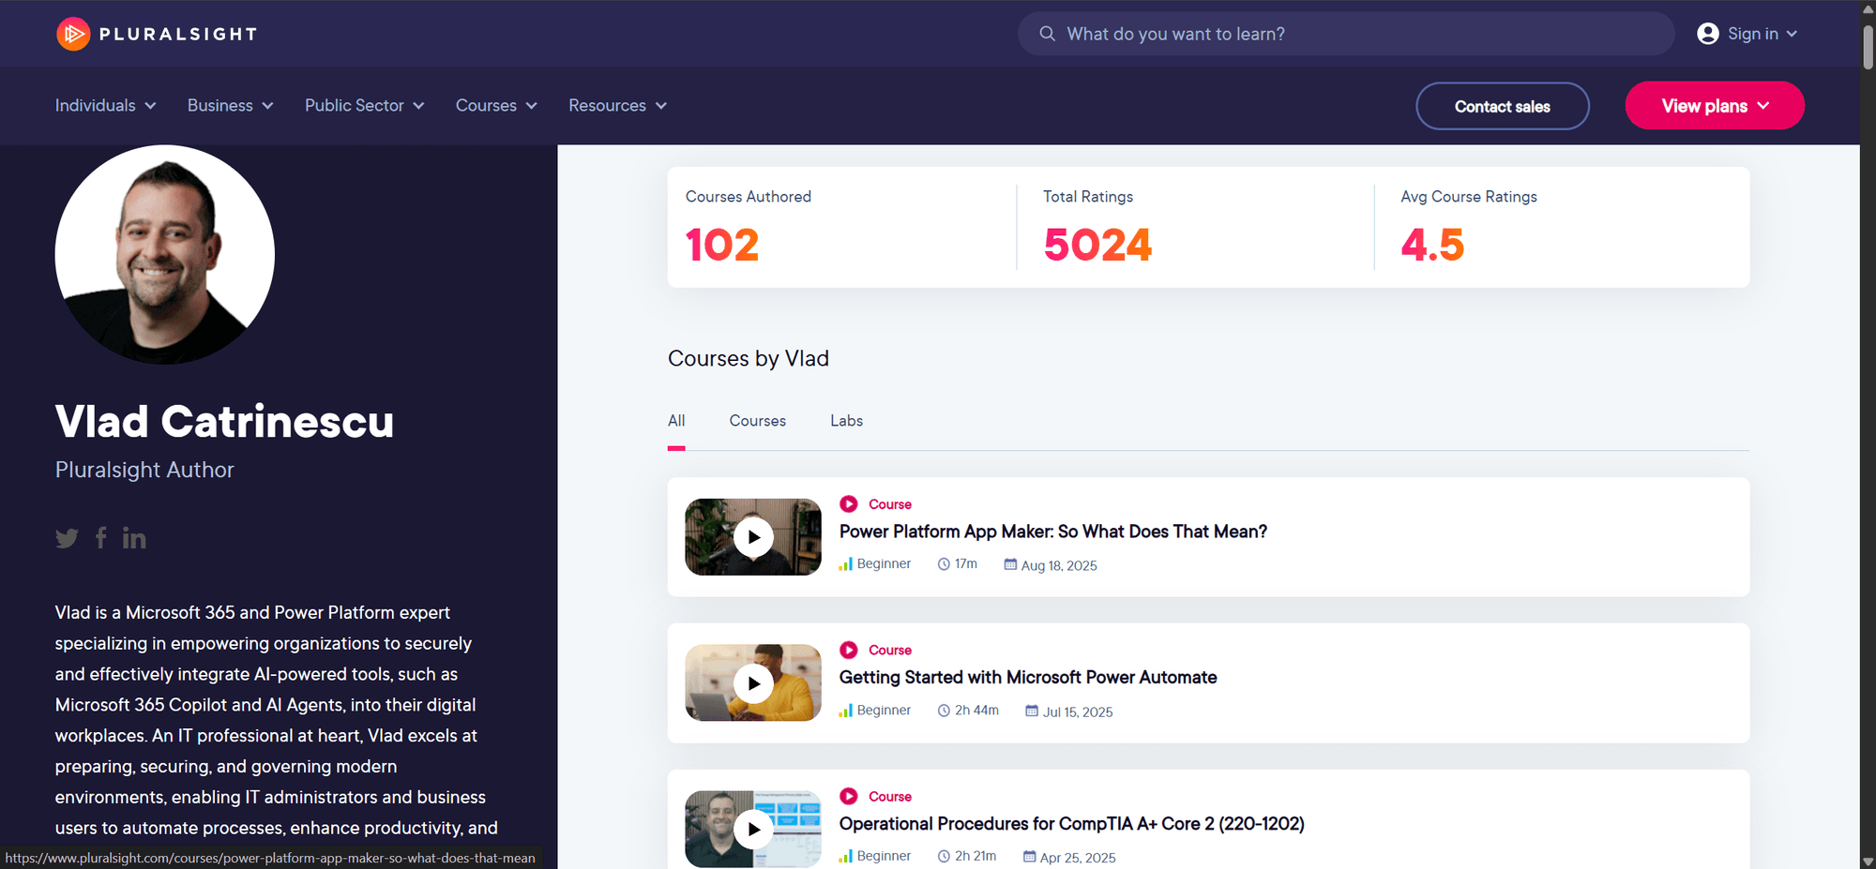The height and width of the screenshot is (869, 1876).
Task: Click the PLURALSIGHT wordmark
Action: (178, 35)
